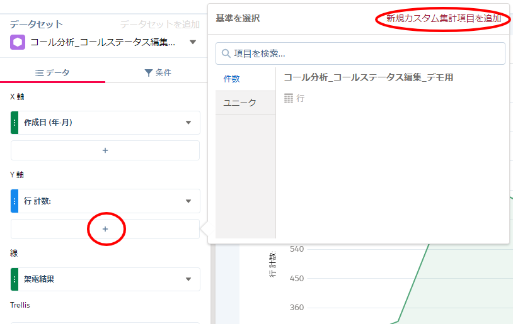Screen dimensions: 513x324
Task: Click the blue handle on 行 計数
Action: tap(14, 201)
